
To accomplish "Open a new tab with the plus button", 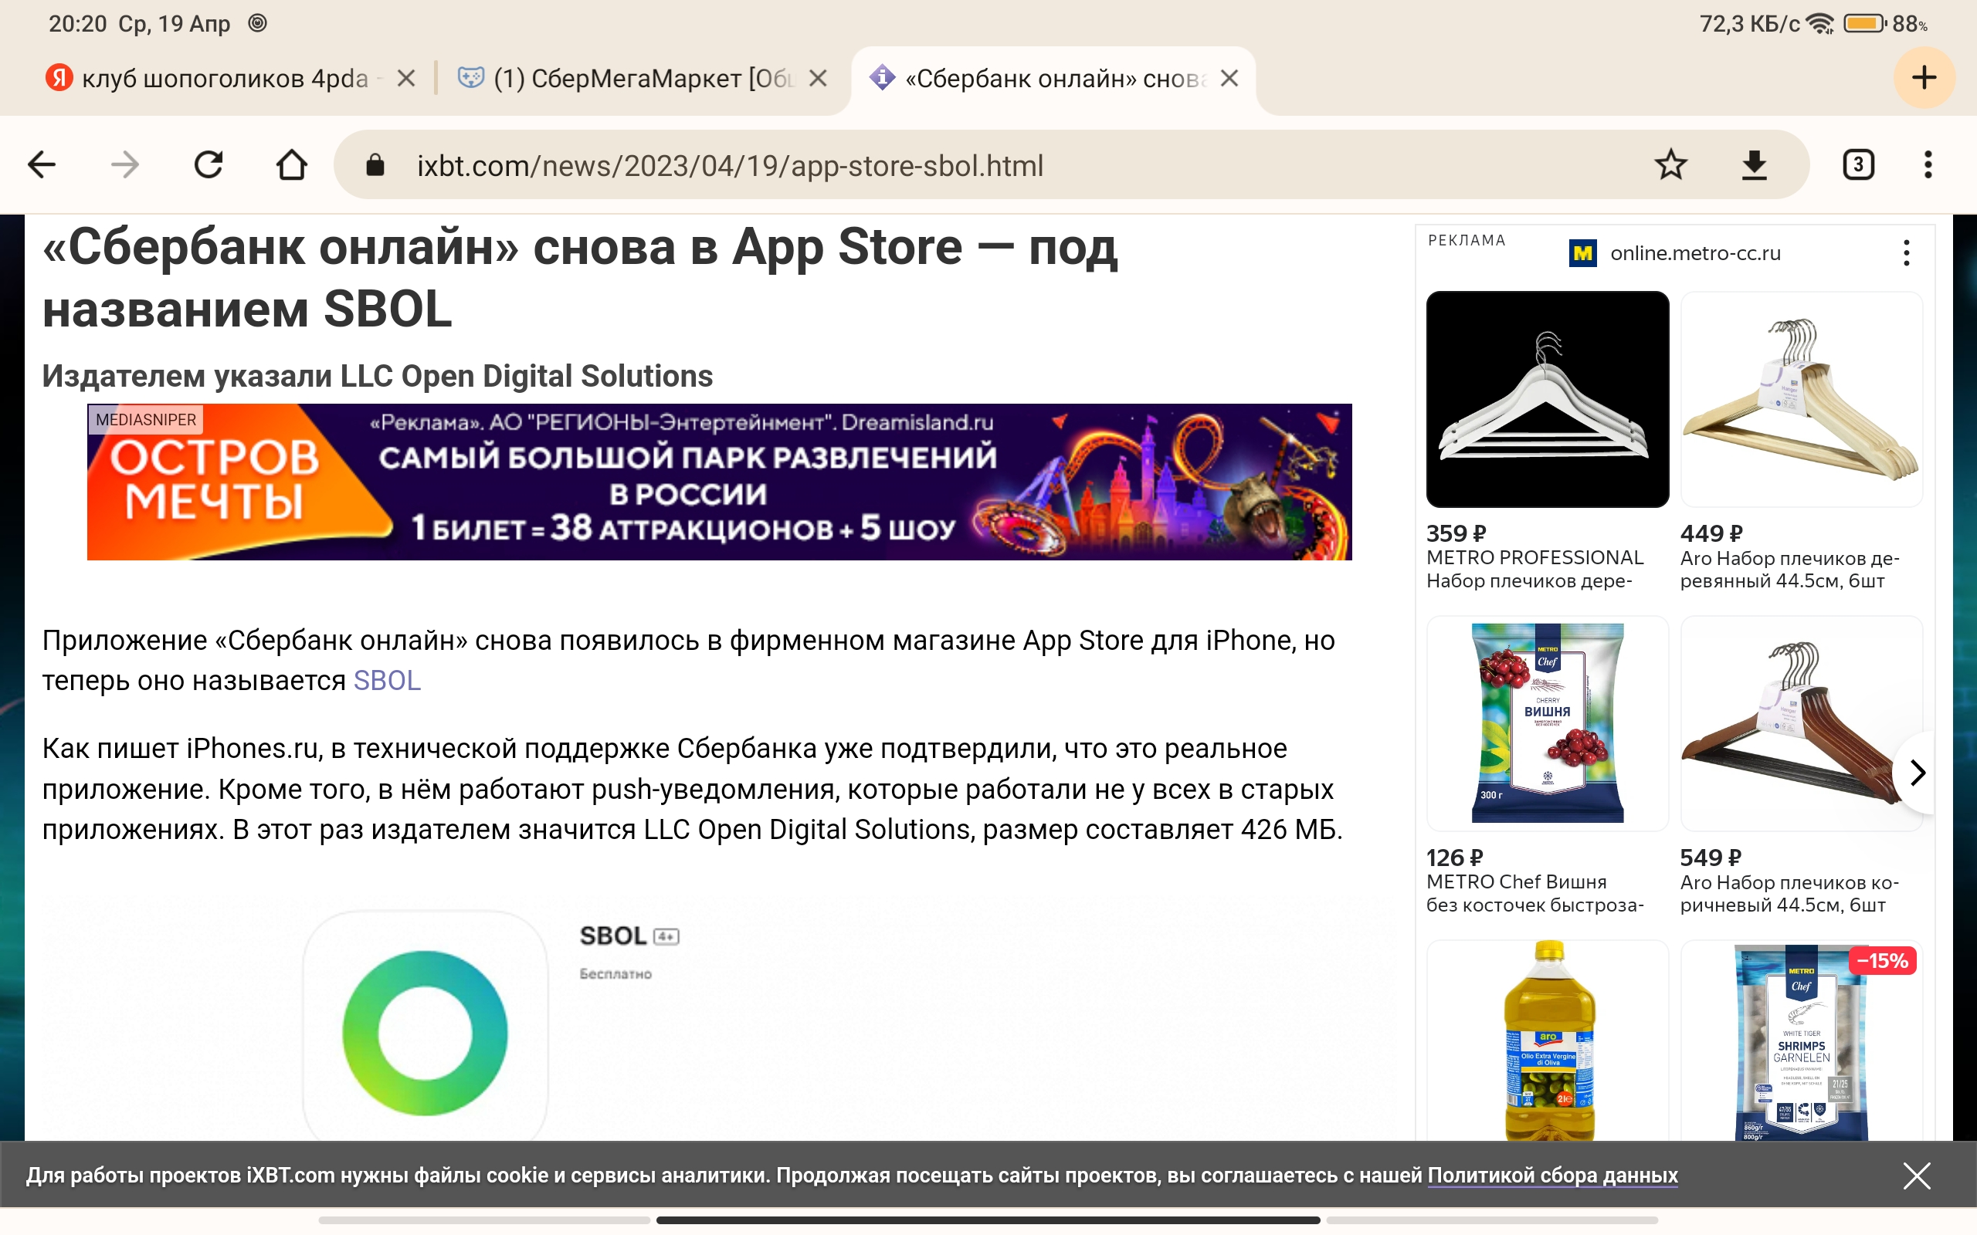I will pyautogui.click(x=1924, y=78).
